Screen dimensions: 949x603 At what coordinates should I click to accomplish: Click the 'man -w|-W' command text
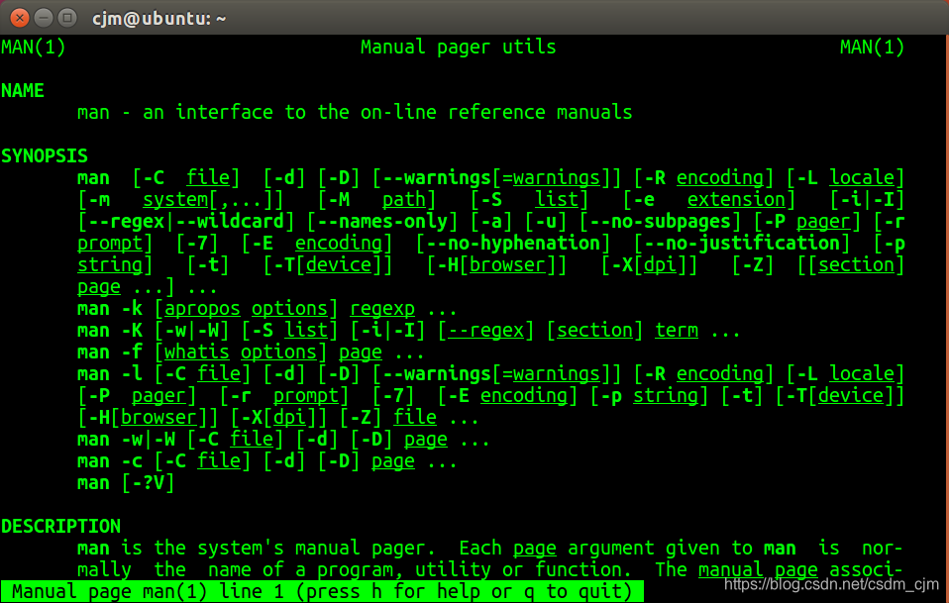point(127,439)
